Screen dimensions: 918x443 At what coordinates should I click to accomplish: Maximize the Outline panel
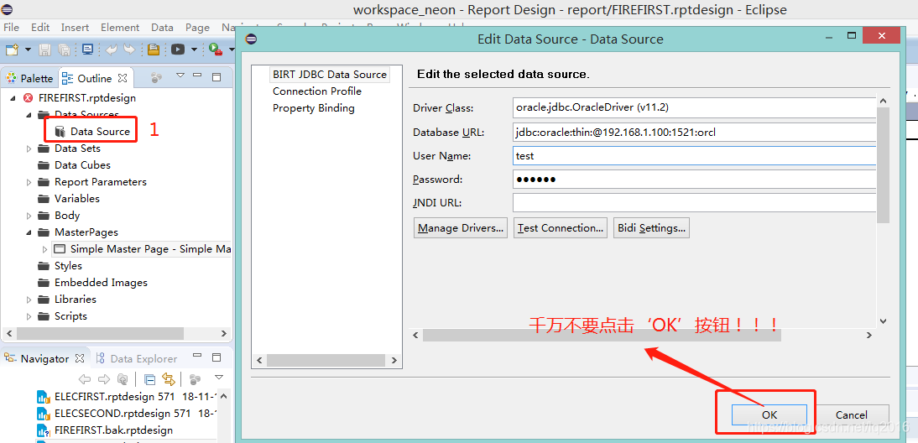216,76
